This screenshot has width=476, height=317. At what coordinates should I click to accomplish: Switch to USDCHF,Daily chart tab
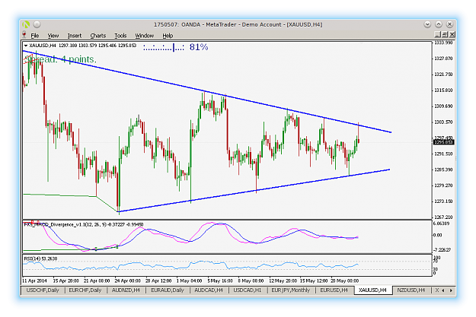(x=43, y=290)
